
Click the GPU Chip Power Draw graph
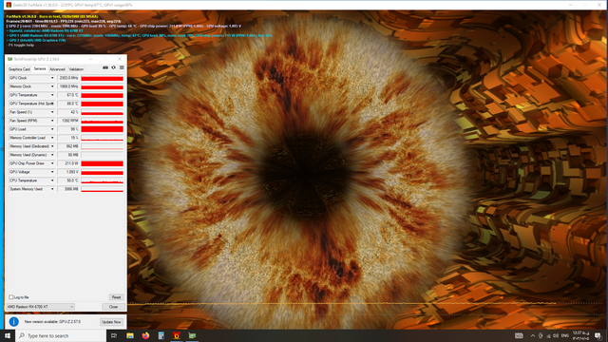click(102, 163)
